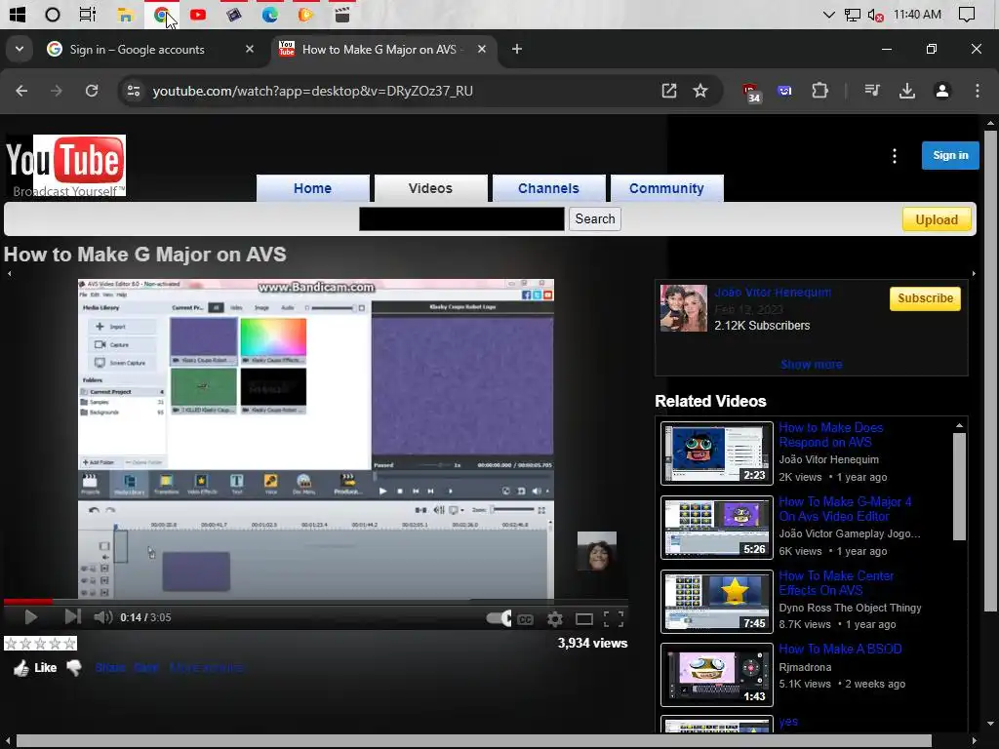Image resolution: width=999 pixels, height=749 pixels.
Task: Skip to next video with Next button
Action: coord(72,616)
